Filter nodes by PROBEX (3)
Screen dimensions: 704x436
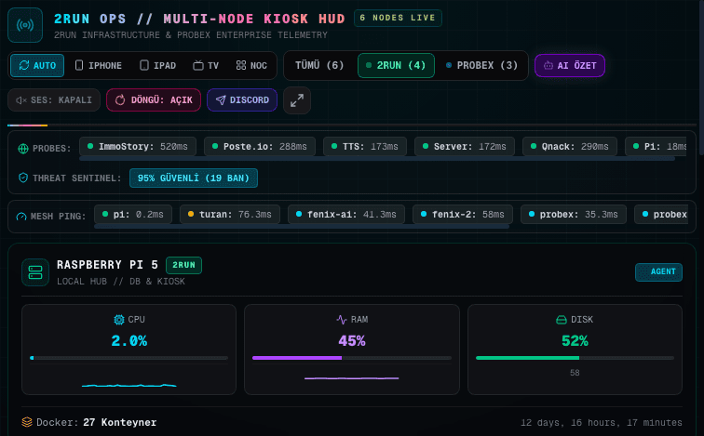(481, 65)
